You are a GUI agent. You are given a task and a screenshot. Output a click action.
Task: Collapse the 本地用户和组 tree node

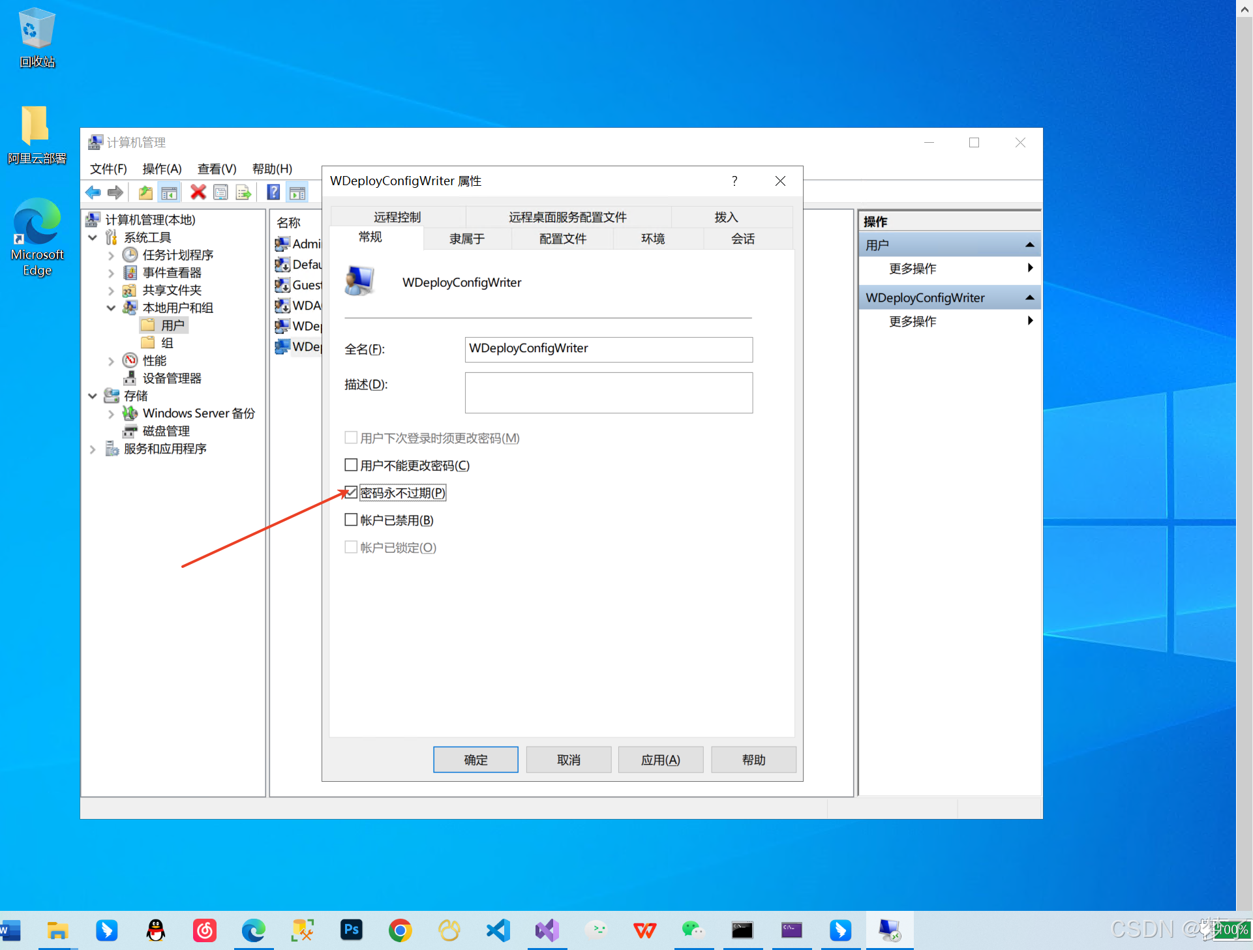[111, 308]
